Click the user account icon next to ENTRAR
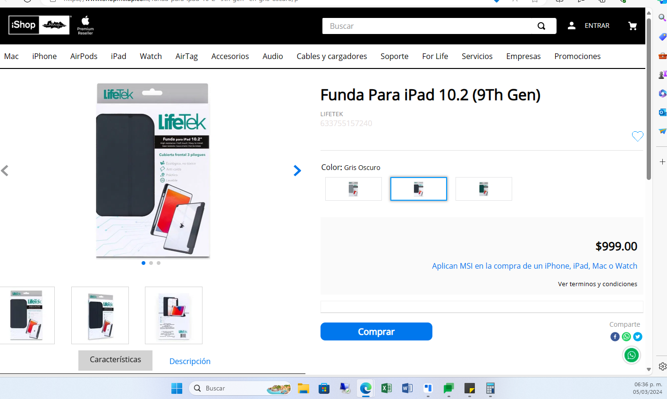The height and width of the screenshot is (399, 667). [571, 25]
